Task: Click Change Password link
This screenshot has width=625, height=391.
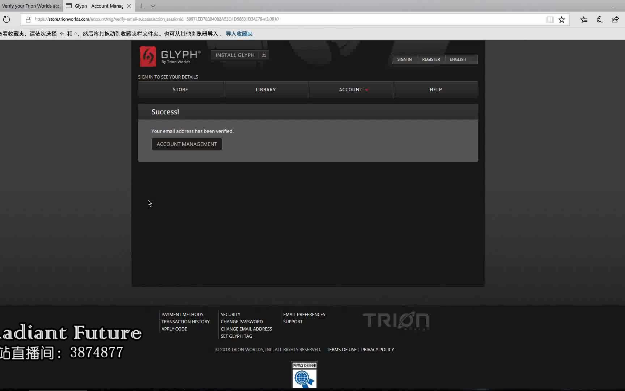Action: [242, 321]
